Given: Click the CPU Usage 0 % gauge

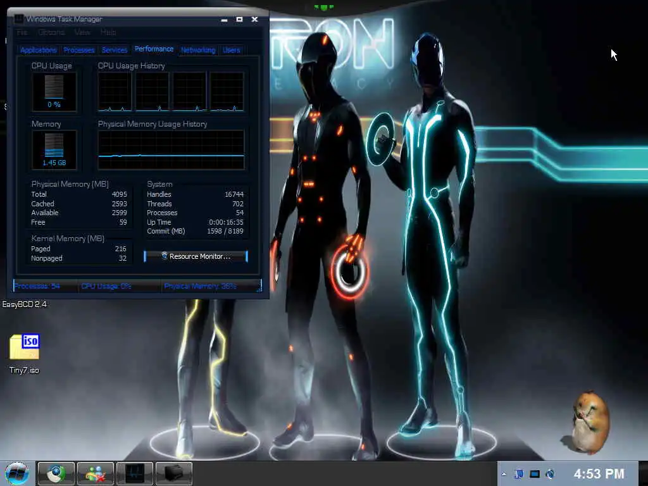Looking at the screenshot, I should (x=54, y=92).
